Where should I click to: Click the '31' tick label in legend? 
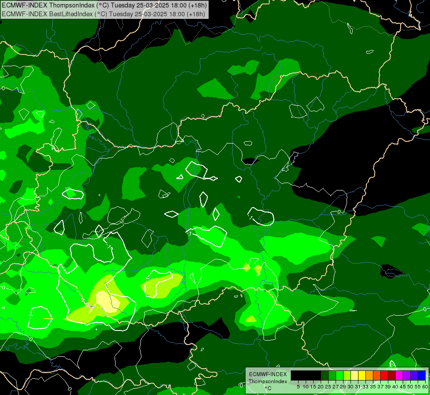(358, 387)
